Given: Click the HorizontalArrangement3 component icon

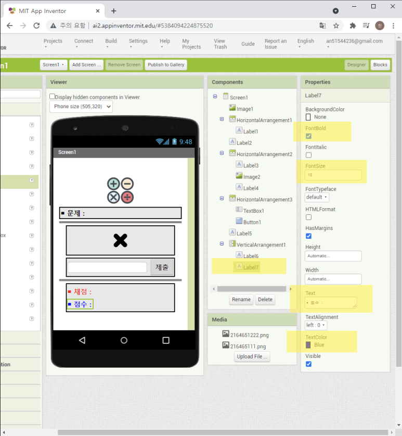Looking at the screenshot, I should pos(232,198).
